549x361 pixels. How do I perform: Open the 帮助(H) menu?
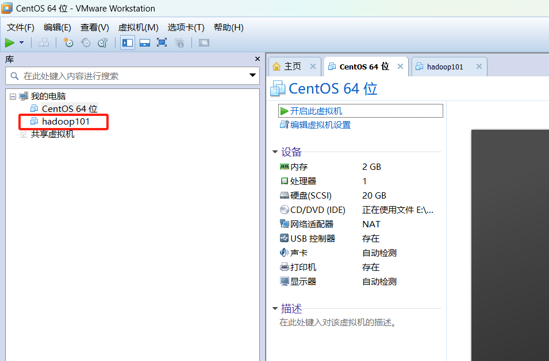(229, 27)
